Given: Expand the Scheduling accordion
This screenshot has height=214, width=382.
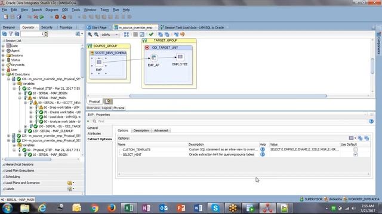Looking at the screenshot, I should pos(13,177).
